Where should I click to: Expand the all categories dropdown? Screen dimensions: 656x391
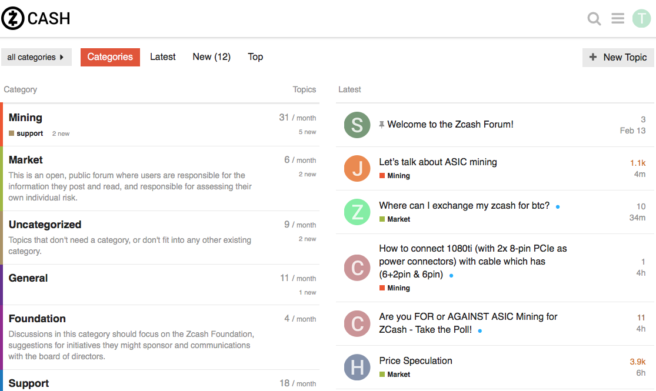[36, 57]
